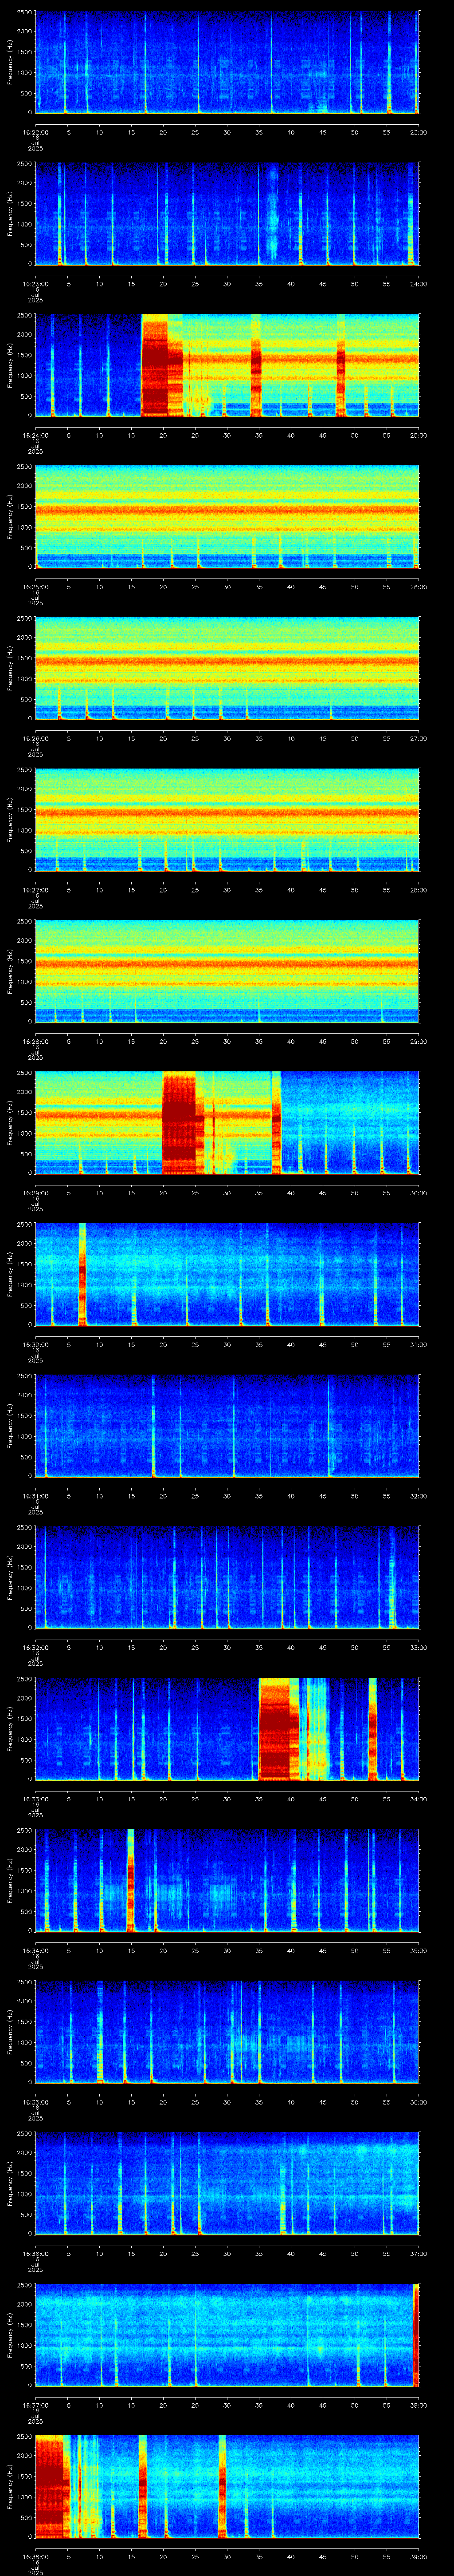Click the 39:00 end time label

click(419, 2556)
